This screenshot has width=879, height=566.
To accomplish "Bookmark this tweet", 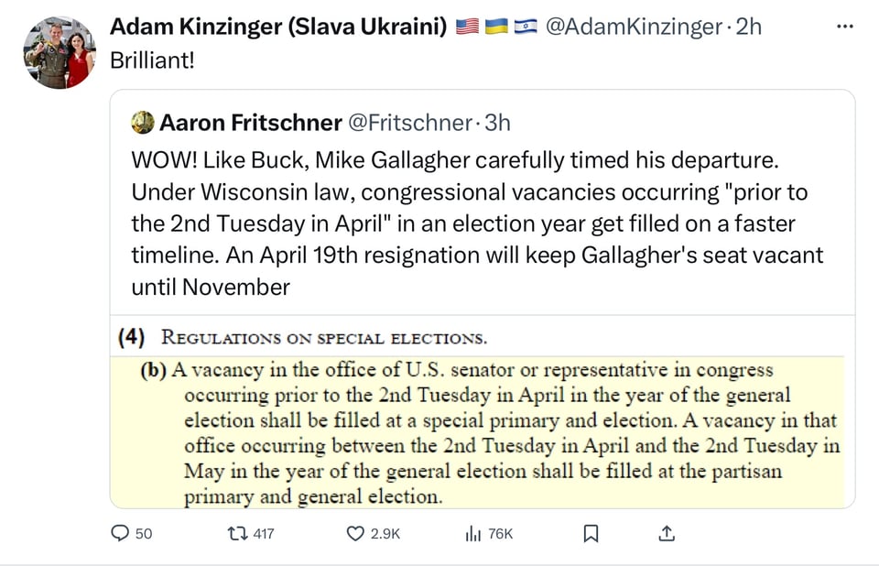I will (591, 533).
